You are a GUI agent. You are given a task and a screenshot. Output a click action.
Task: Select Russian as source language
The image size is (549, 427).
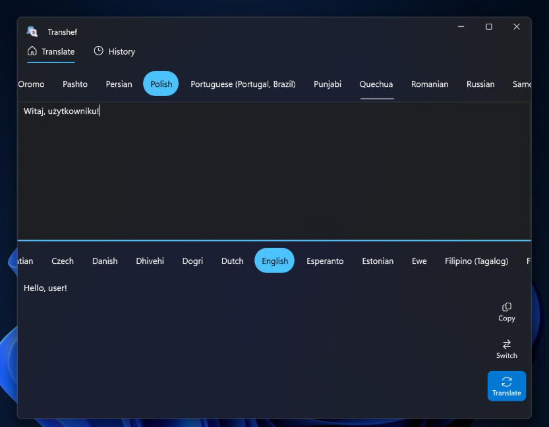(x=480, y=84)
